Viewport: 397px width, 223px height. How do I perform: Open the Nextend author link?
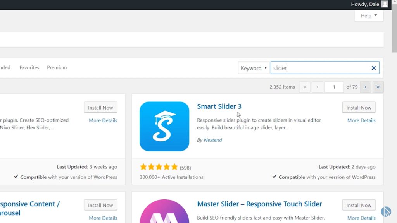point(213,140)
